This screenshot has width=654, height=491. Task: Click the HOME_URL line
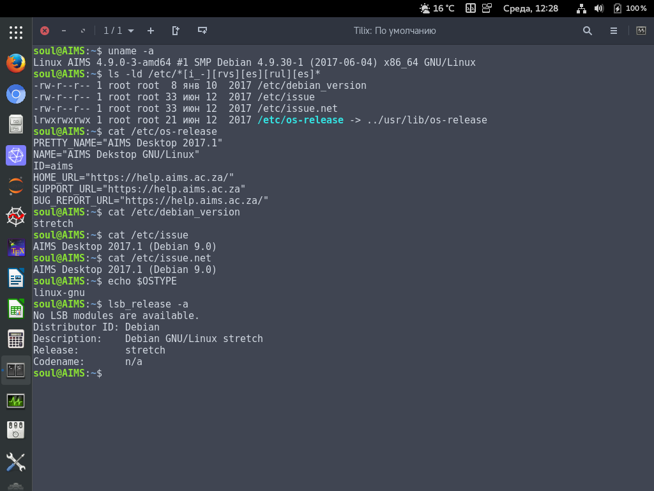(133, 178)
